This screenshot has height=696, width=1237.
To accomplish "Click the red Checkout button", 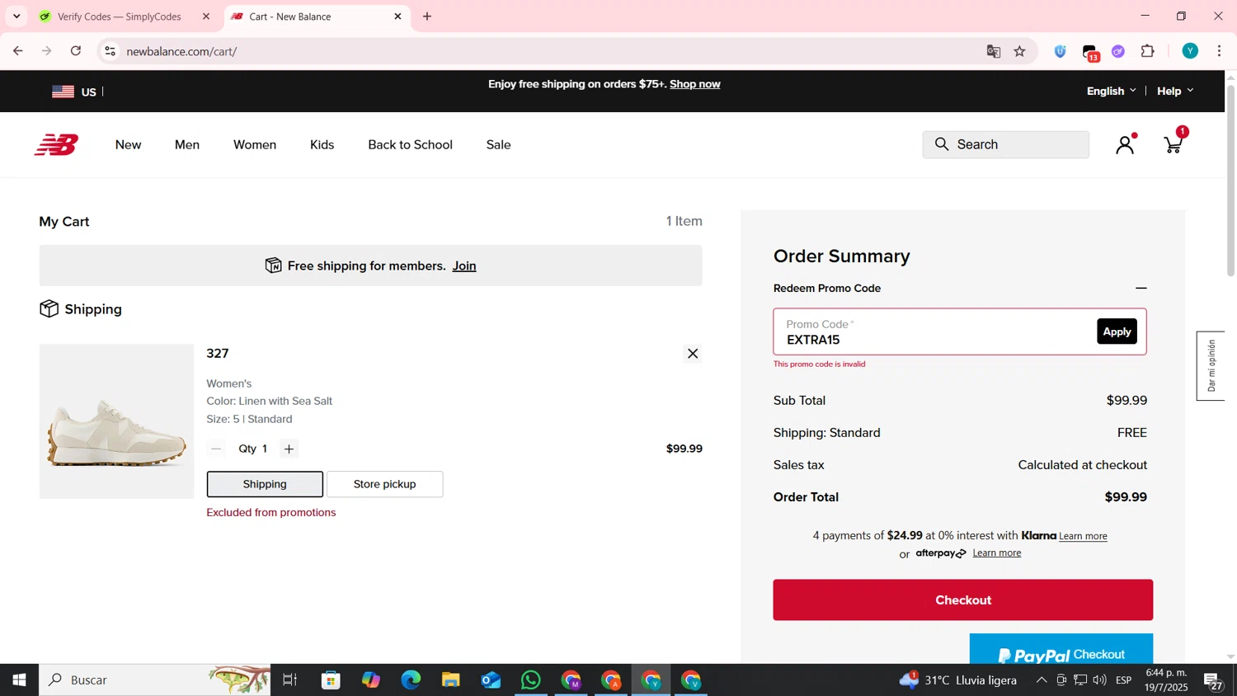I will pyautogui.click(x=962, y=600).
